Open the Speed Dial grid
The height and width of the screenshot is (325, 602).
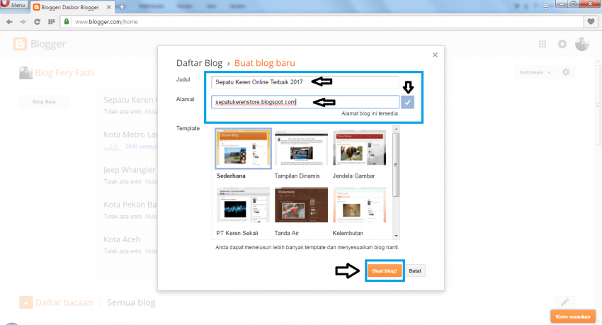(x=51, y=22)
